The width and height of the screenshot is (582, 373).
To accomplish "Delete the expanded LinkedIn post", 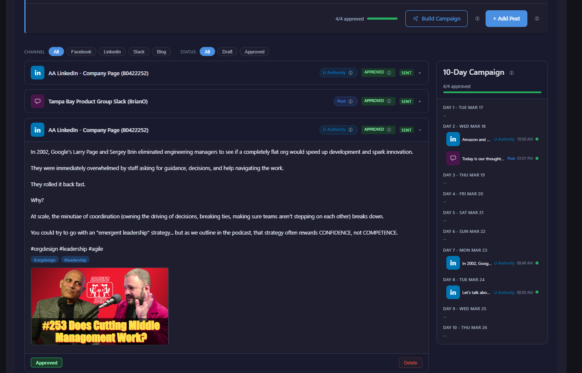I will [x=410, y=363].
